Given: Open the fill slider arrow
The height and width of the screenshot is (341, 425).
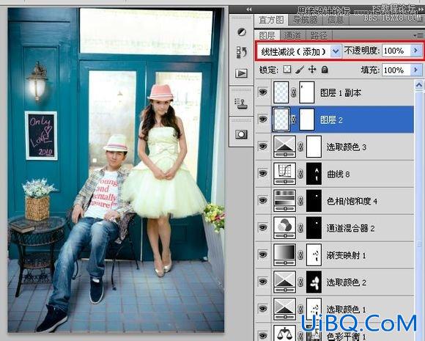Looking at the screenshot, I should [x=415, y=70].
